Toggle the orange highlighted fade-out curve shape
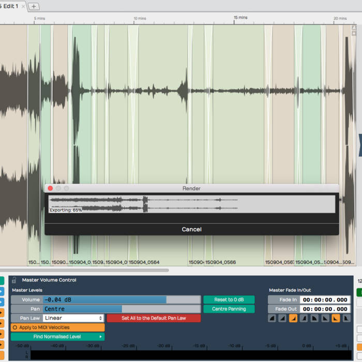This screenshot has width=362, height=362. [x=335, y=319]
